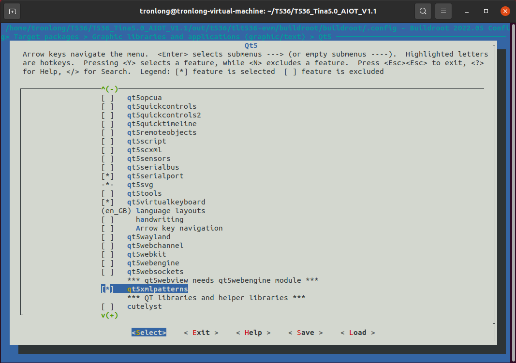
Task: Toggle the qt5quickcontrols checkbox
Action: pyautogui.click(x=108, y=106)
